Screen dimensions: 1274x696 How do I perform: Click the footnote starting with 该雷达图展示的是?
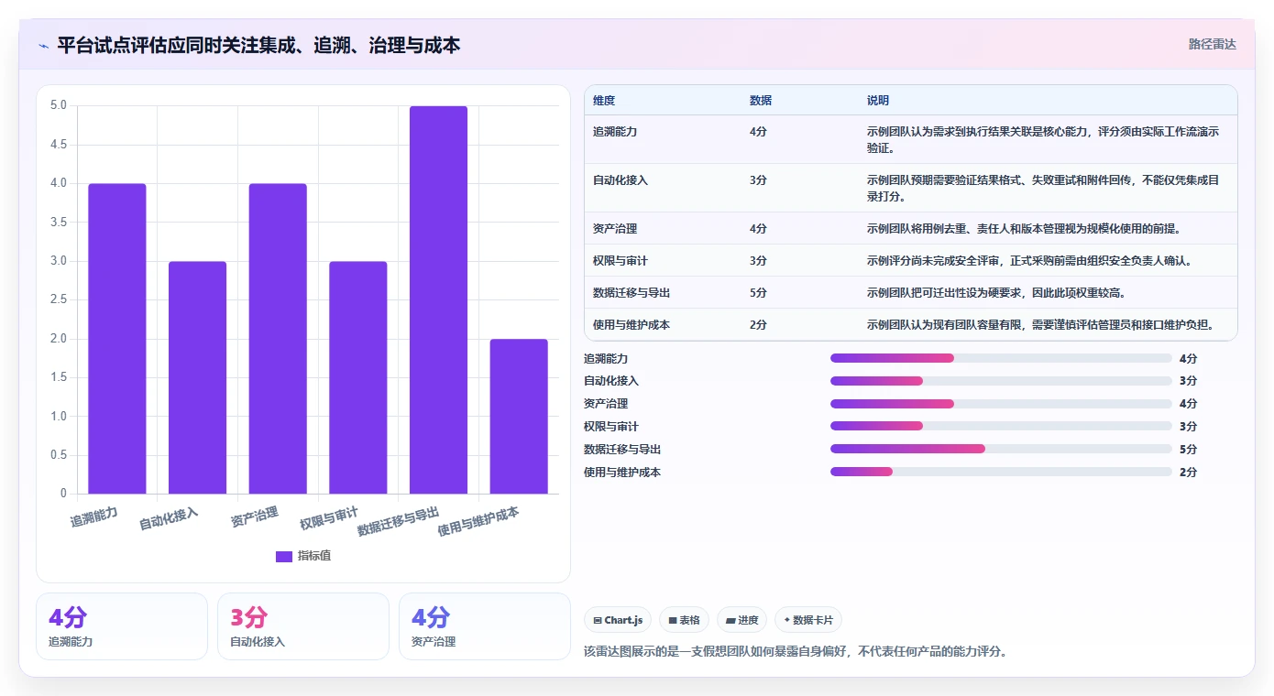[x=796, y=652]
